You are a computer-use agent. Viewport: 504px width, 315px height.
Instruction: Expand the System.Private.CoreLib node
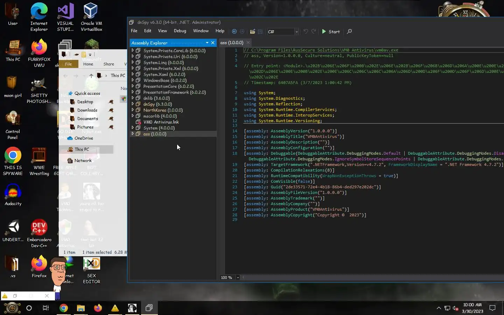pyautogui.click(x=133, y=50)
